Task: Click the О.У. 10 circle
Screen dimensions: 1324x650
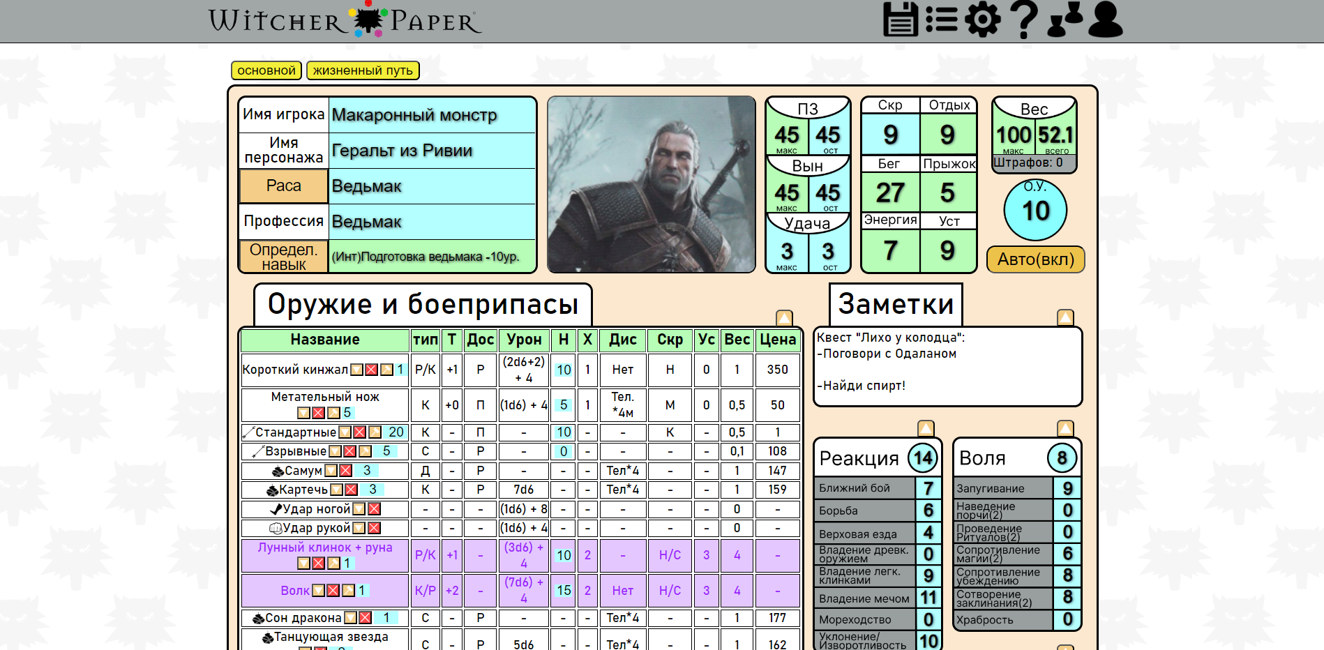Action: coord(1035,210)
